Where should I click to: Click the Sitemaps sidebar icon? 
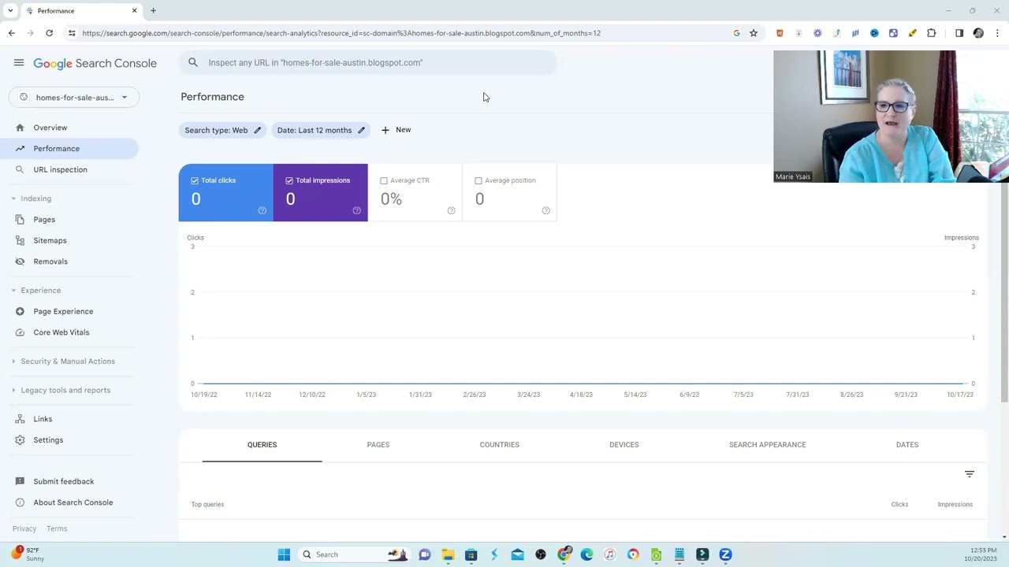tap(20, 240)
